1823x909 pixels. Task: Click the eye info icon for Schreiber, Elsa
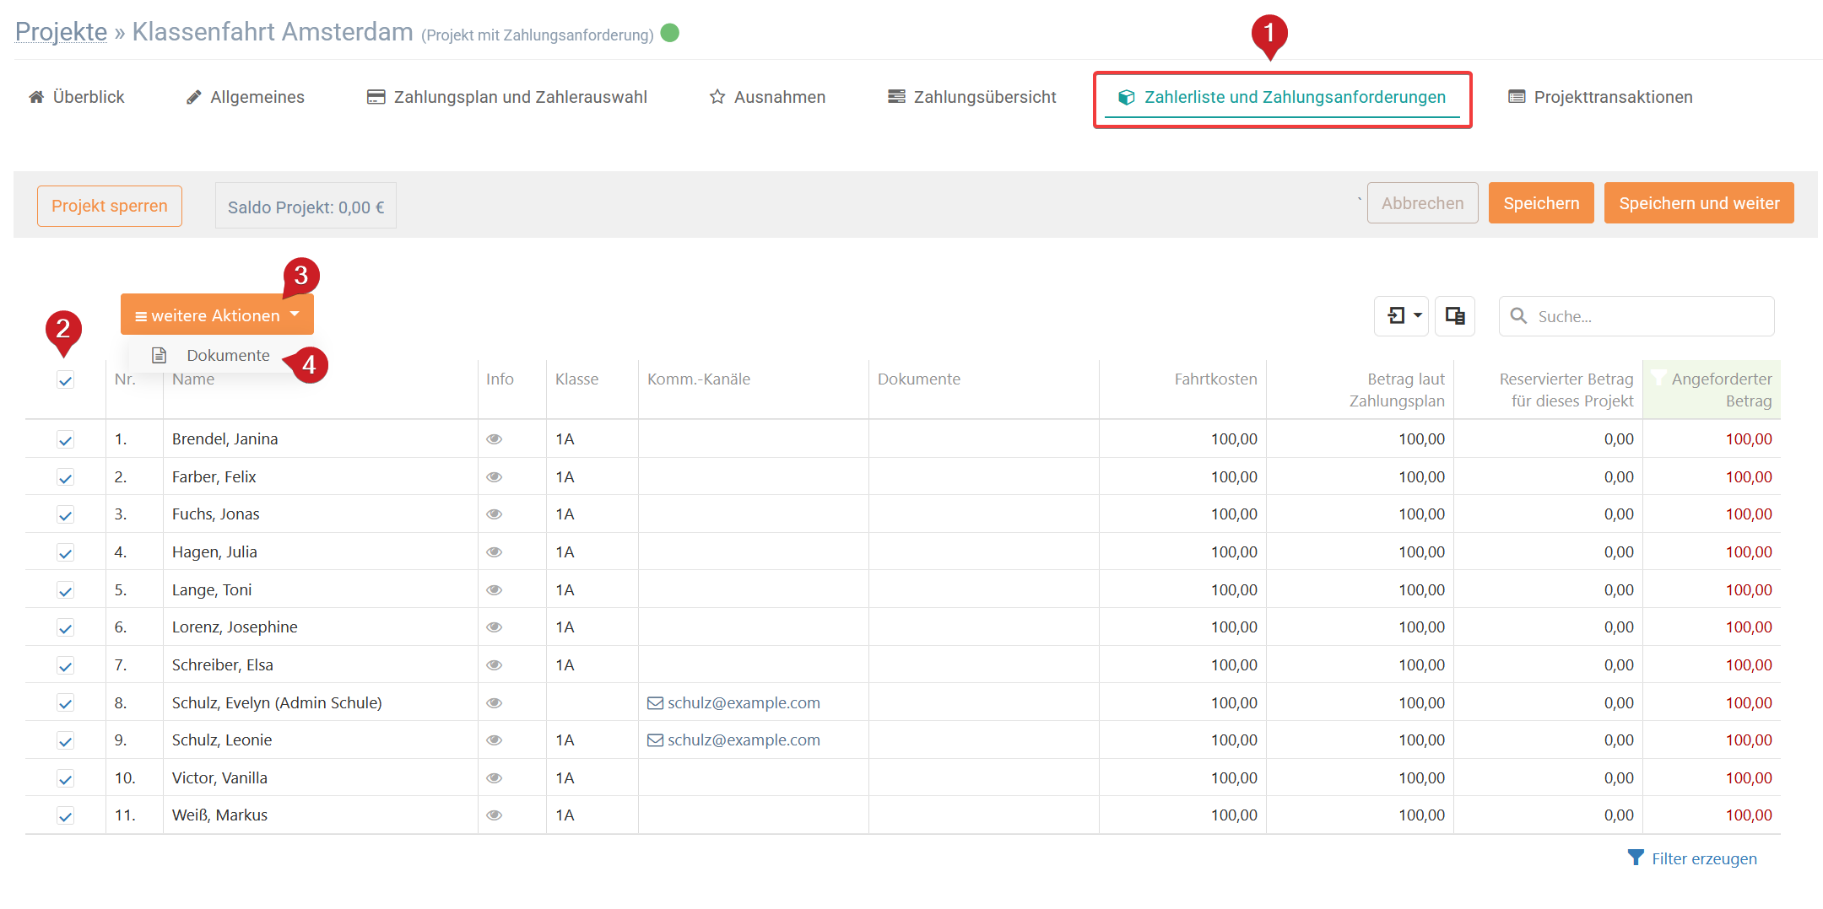coord(495,665)
